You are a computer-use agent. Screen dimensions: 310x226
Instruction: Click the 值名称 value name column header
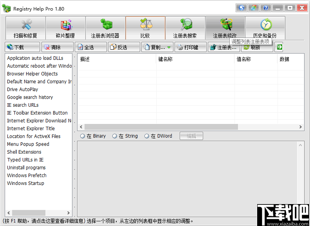tap(256, 59)
